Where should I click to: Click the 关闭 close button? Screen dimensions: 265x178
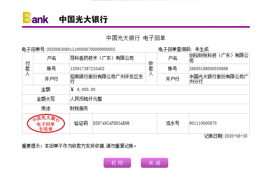[x=154, y=163]
